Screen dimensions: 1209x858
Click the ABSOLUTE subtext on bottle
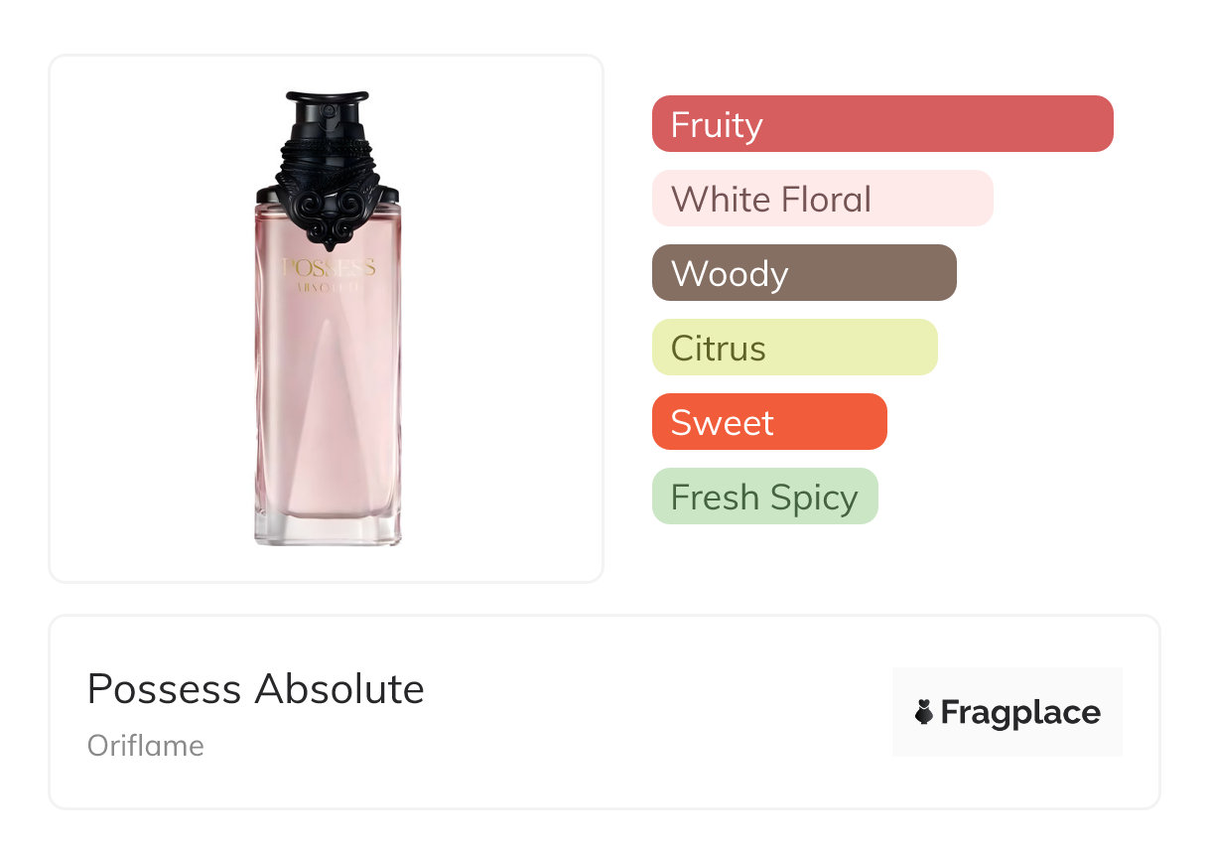[329, 288]
